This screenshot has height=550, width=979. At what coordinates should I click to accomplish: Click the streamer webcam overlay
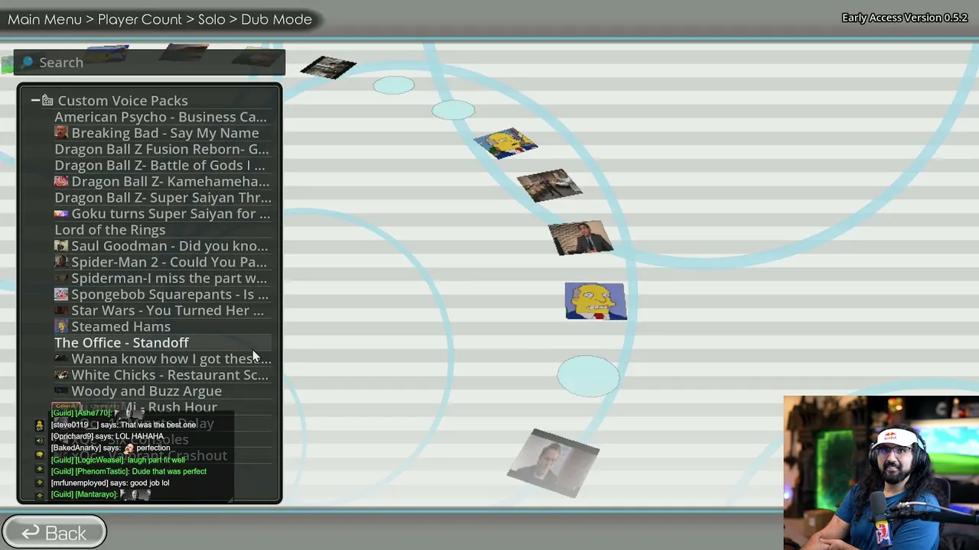[x=881, y=472]
